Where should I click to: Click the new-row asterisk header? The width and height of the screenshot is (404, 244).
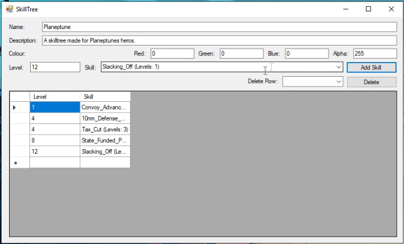[20, 163]
